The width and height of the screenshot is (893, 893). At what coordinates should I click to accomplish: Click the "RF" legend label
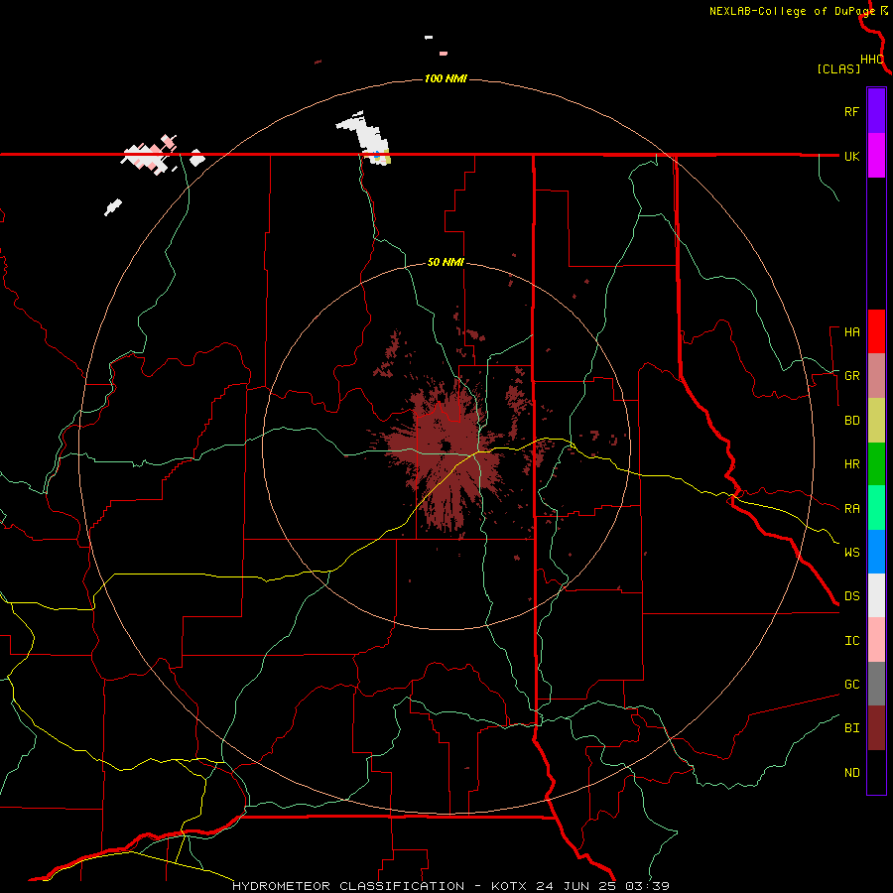[851, 111]
